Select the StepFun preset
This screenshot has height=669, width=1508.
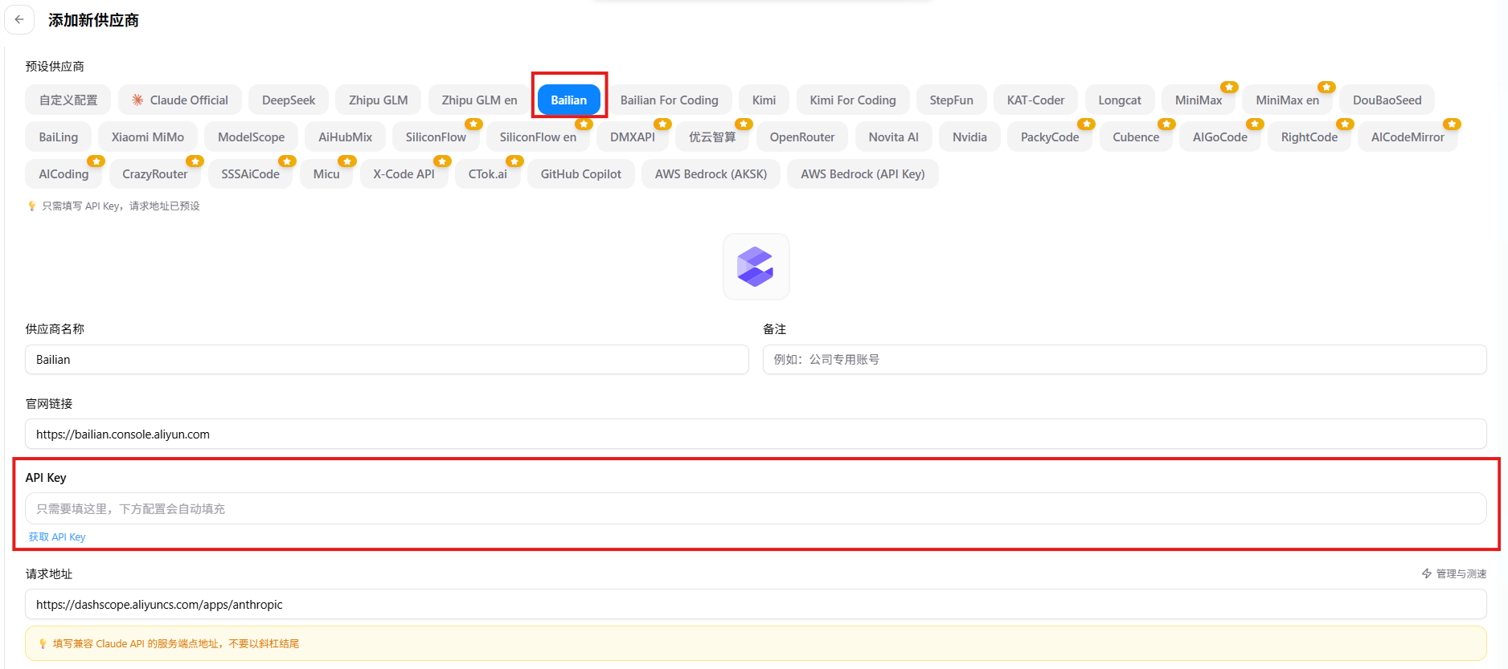(952, 100)
